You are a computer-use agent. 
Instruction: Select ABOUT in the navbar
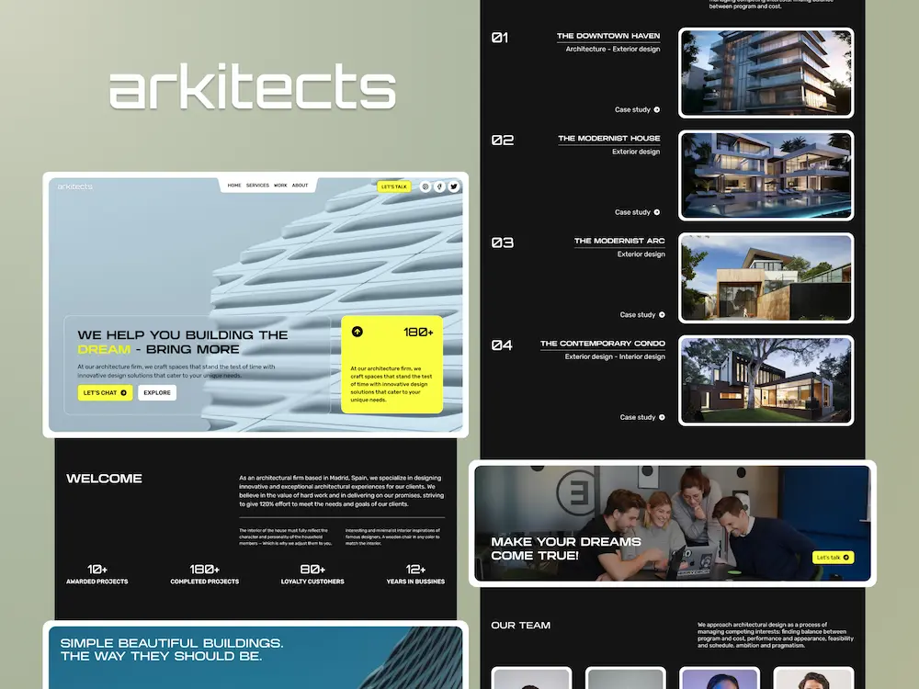pos(301,185)
